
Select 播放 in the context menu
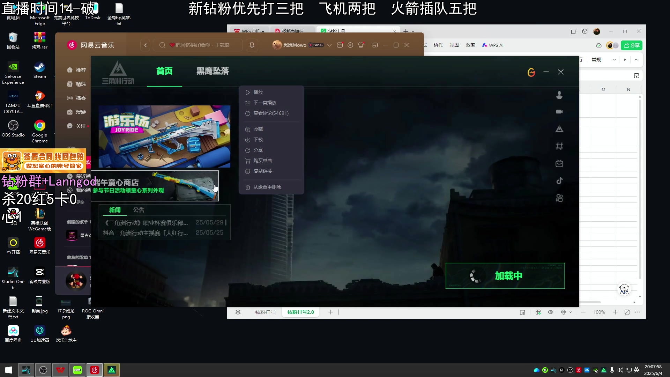point(271,92)
